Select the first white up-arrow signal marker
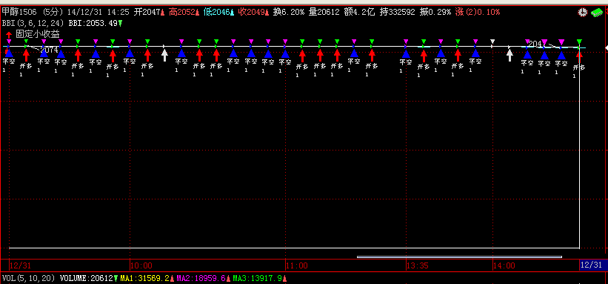Image resolution: width=608 pixels, height=284 pixels. (164, 55)
